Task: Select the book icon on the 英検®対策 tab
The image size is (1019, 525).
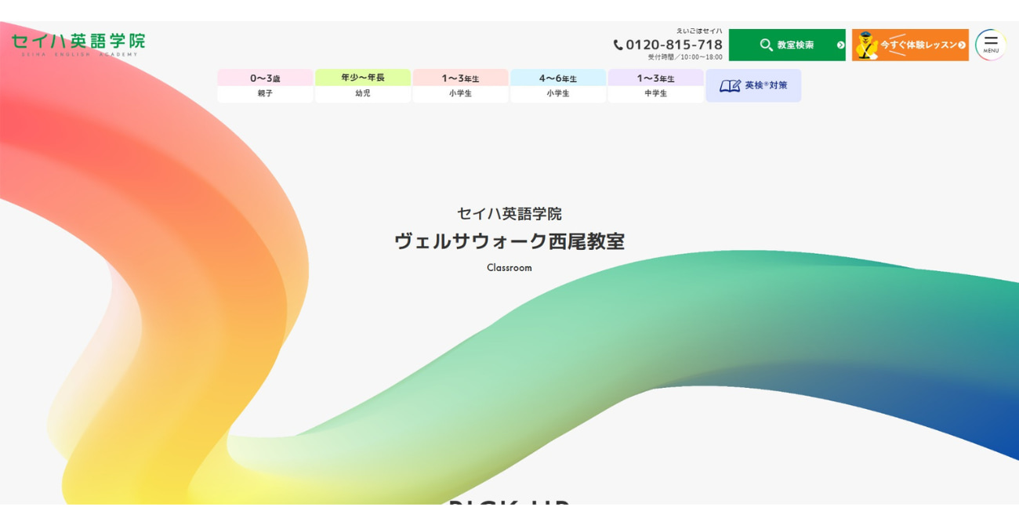Action: pos(729,85)
